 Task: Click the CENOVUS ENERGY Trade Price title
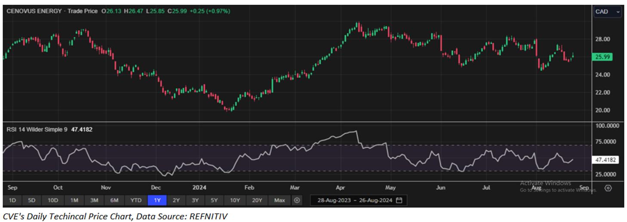pos(52,11)
